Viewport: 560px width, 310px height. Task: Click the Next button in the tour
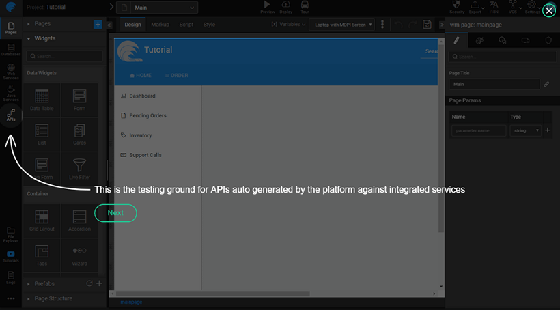(x=115, y=213)
